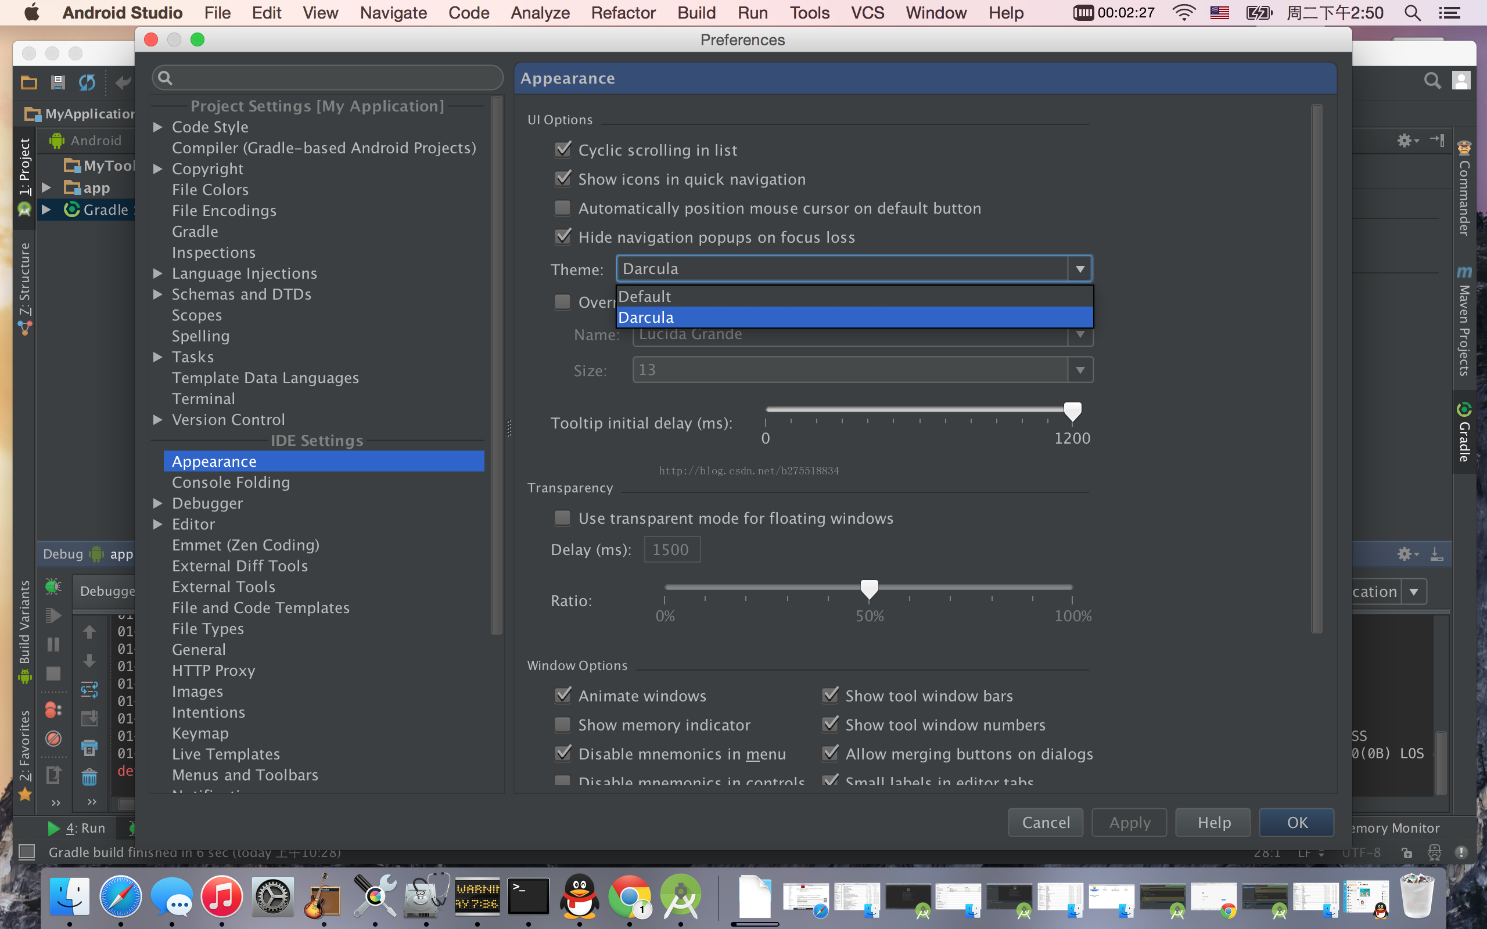Screen dimensions: 1487x929
Task: Toggle Animate windows checkbox
Action: pyautogui.click(x=562, y=695)
